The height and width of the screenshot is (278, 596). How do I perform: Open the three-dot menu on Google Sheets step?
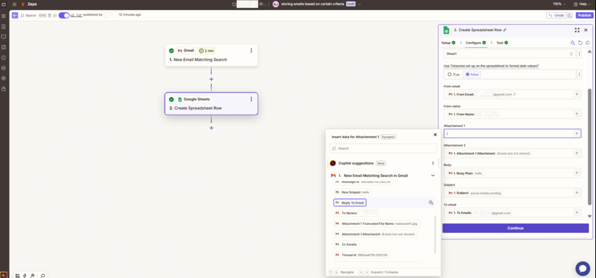coord(251,99)
